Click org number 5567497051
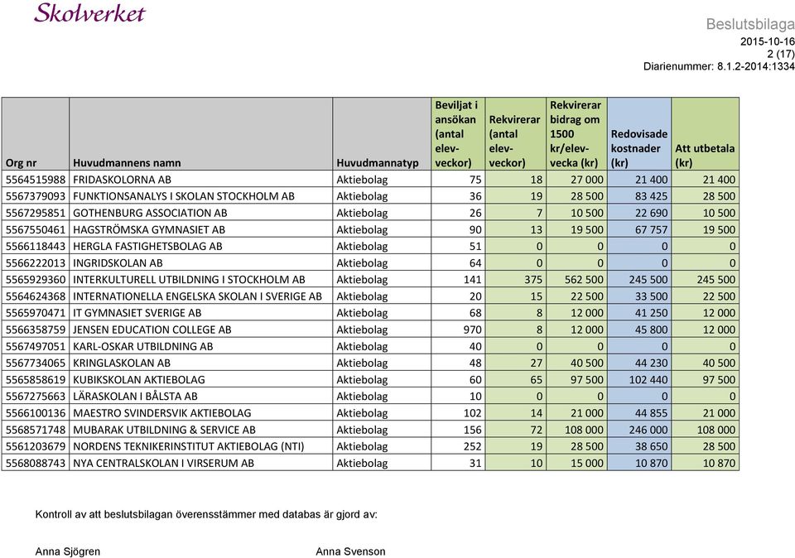The image size is (795, 558). click(36, 346)
